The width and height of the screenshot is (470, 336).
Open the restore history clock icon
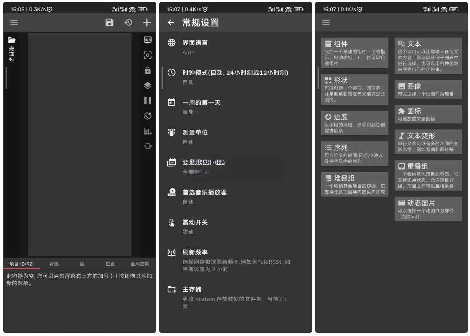click(x=128, y=23)
